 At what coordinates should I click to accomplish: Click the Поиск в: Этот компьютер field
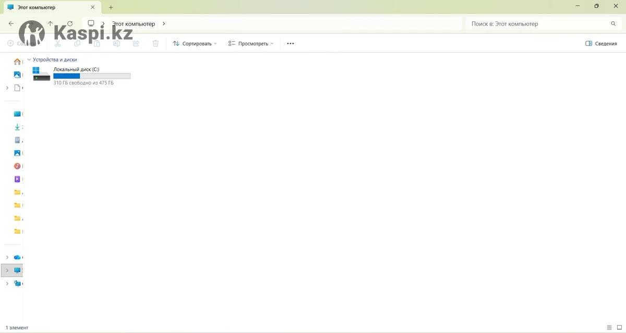537,24
